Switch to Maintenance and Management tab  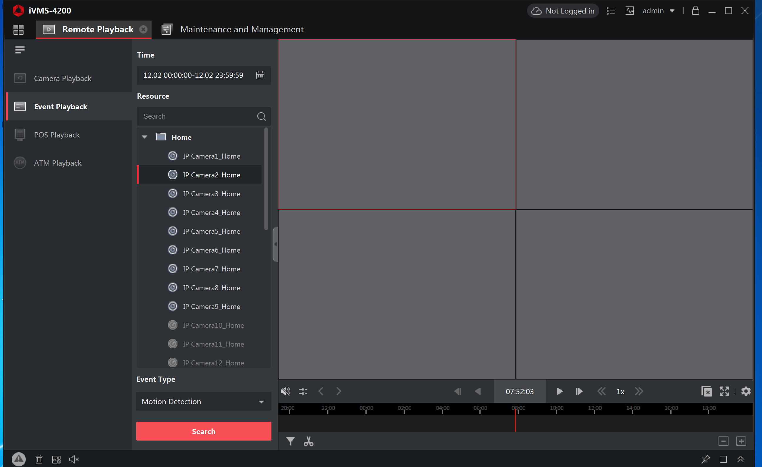(x=241, y=29)
